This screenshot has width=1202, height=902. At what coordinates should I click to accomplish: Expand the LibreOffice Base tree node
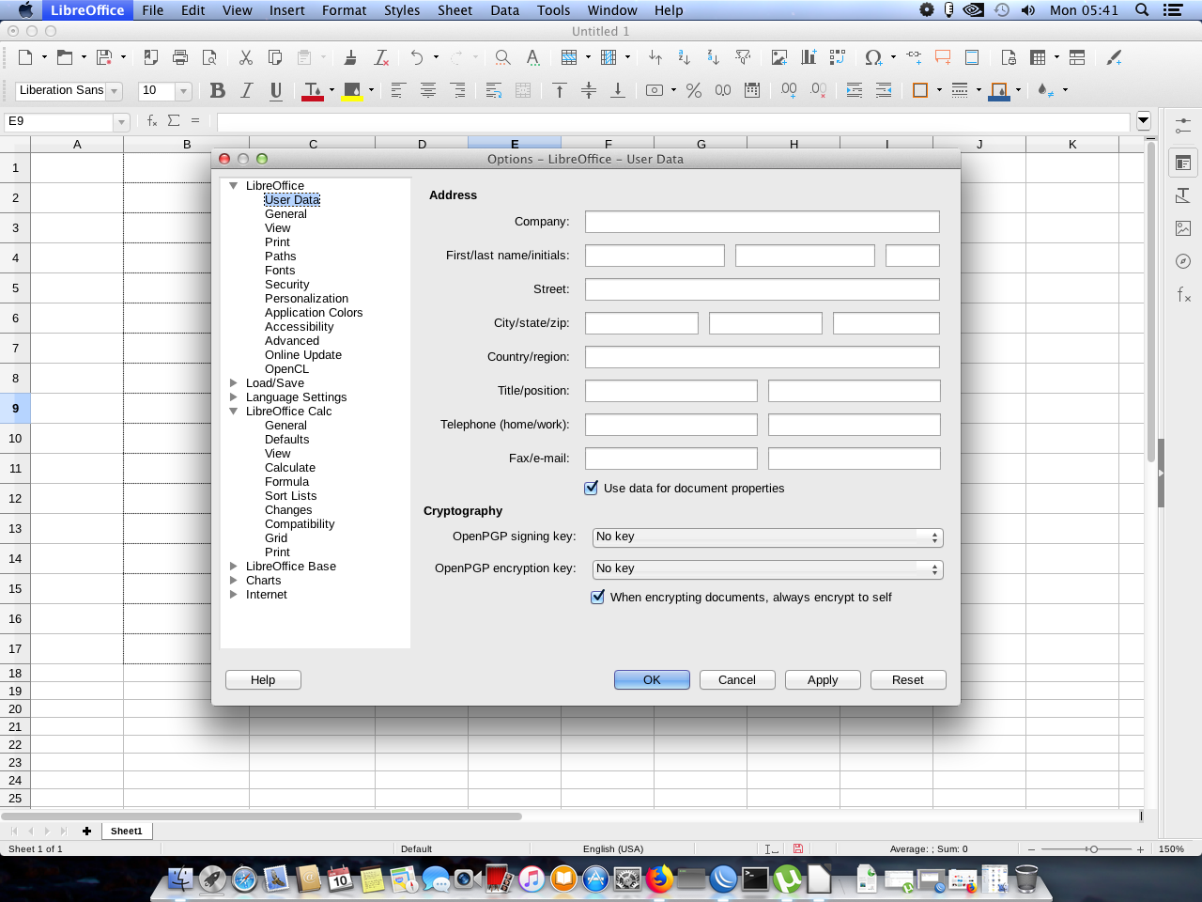pyautogui.click(x=234, y=567)
